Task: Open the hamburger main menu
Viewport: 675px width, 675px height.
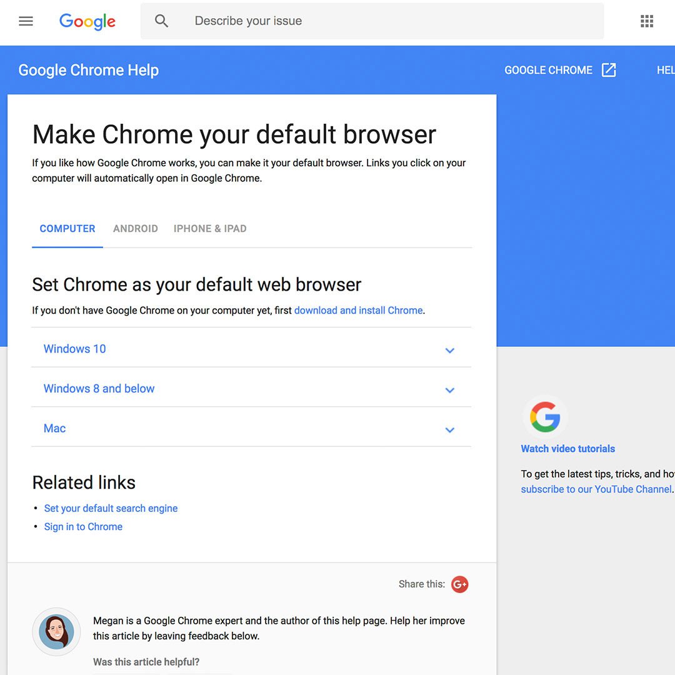Action: point(26,21)
